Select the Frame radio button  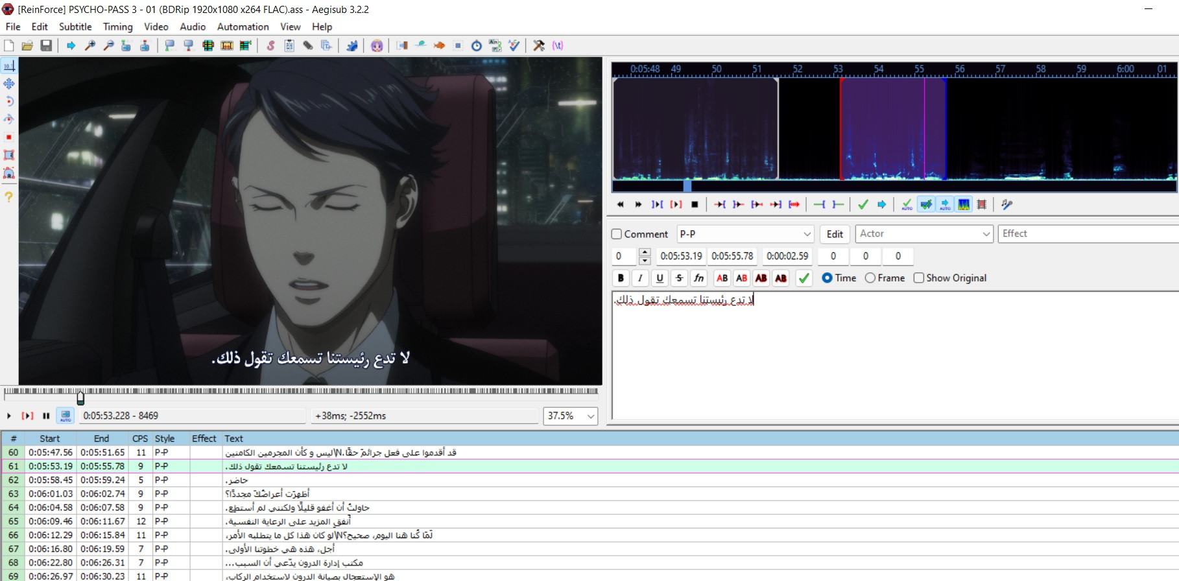tap(870, 278)
